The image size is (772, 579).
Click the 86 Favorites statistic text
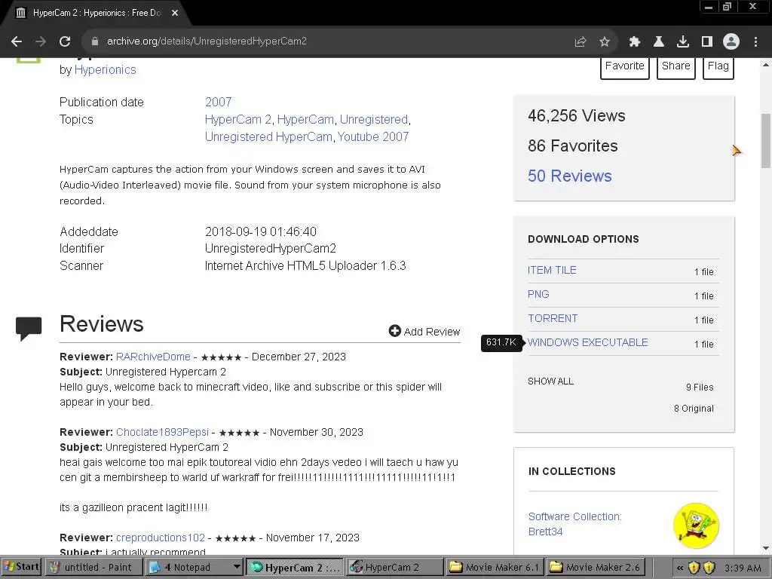(x=573, y=146)
